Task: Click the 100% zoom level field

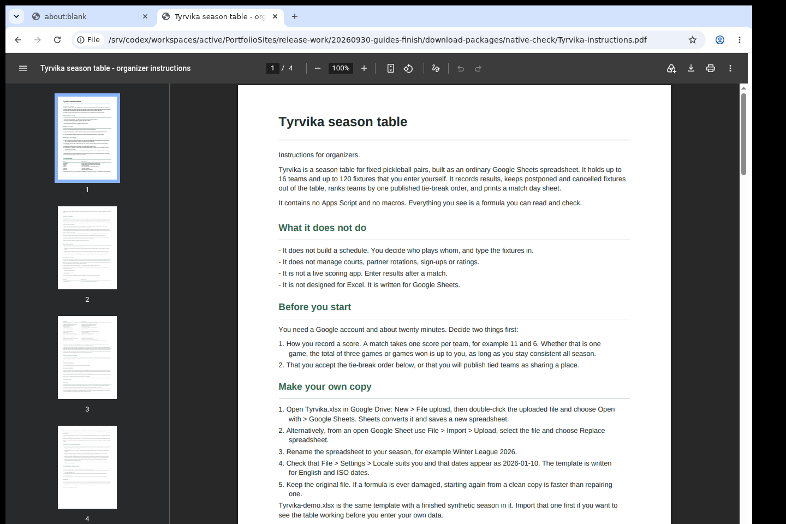Action: (341, 68)
